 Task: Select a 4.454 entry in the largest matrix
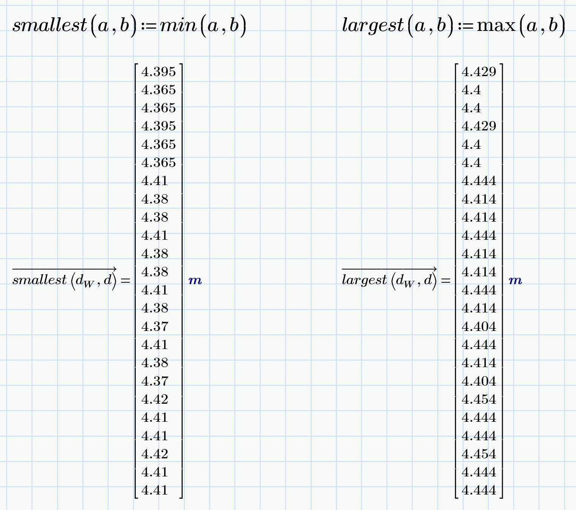point(480,399)
